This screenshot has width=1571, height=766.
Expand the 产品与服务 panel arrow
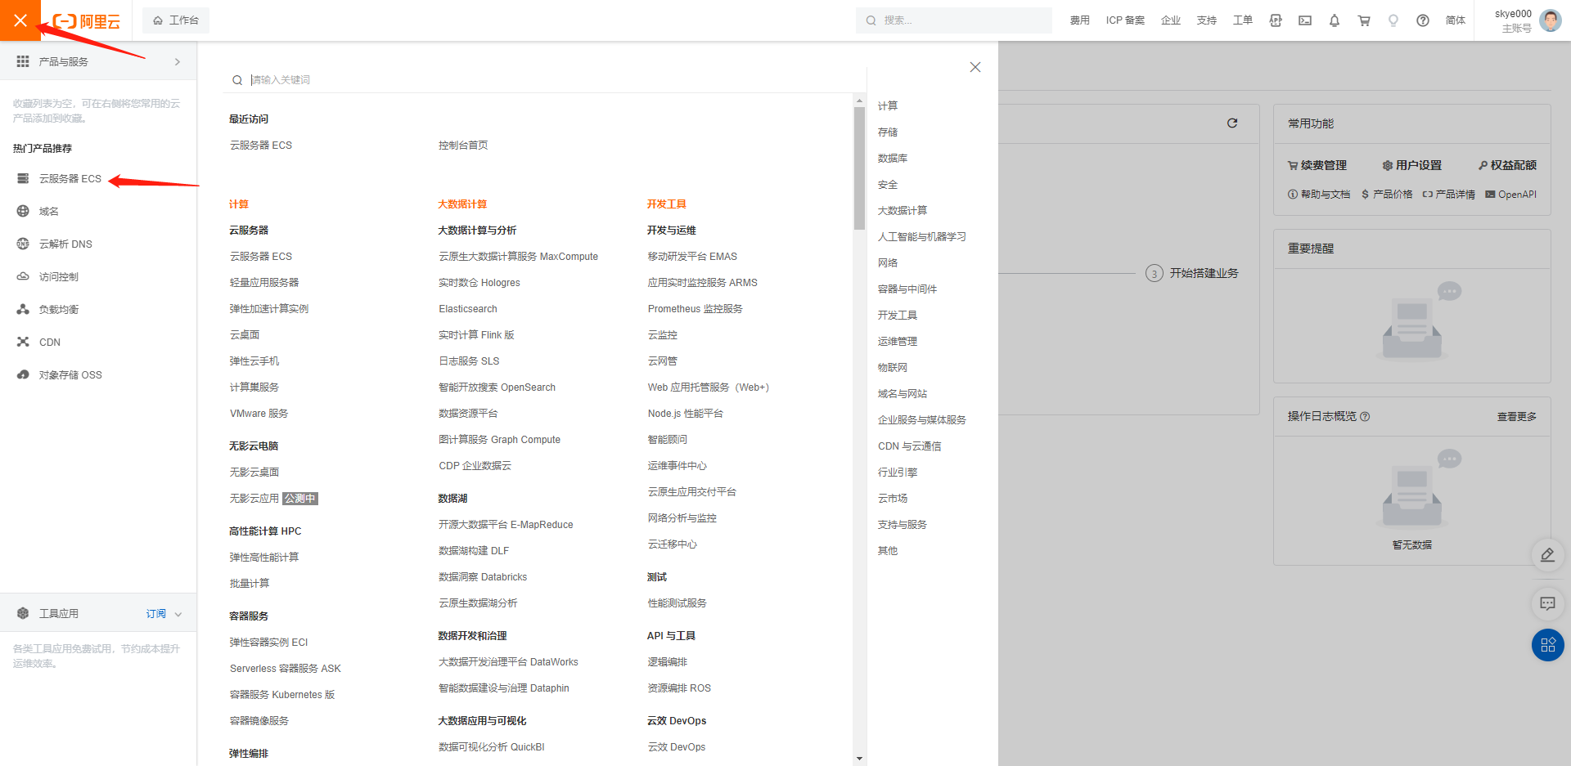178,60
